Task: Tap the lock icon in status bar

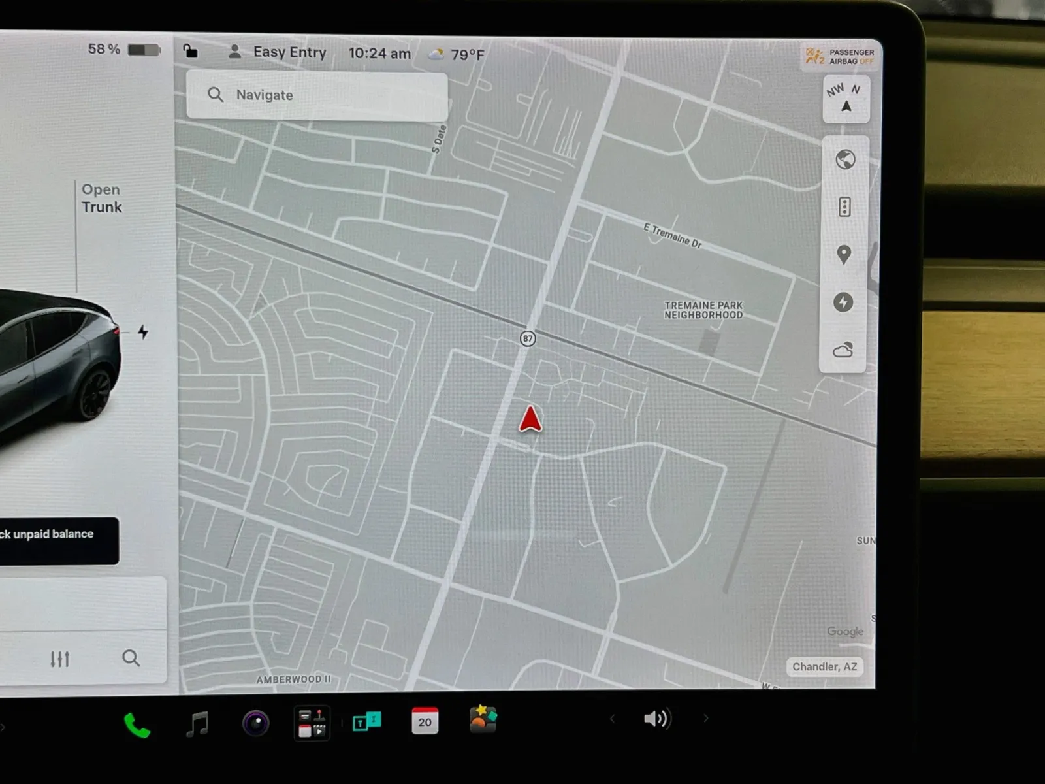Action: [x=190, y=51]
